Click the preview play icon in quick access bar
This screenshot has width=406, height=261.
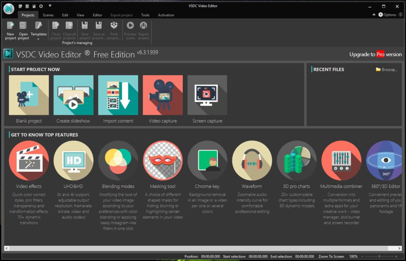point(41,6)
